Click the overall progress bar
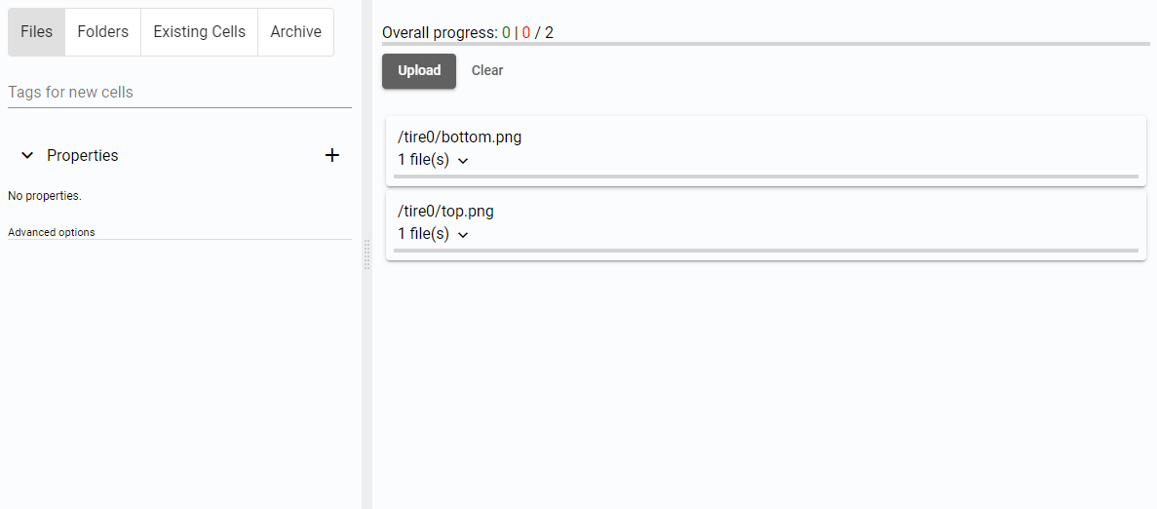Screen dimensions: 1157x509 [x=765, y=44]
